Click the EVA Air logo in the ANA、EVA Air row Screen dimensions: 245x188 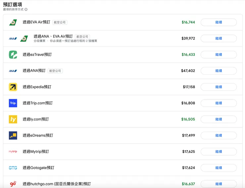coord(24,38)
